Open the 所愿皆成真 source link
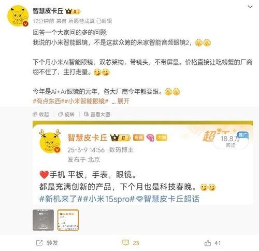The image size is (259, 251). 81,21
